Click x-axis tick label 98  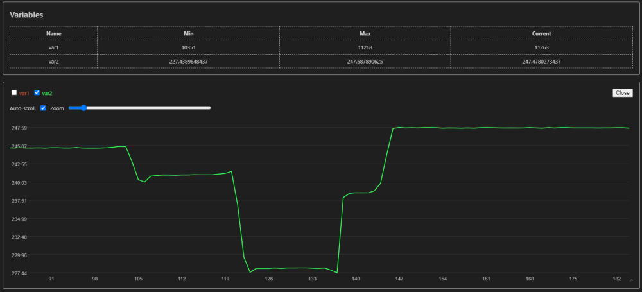pyautogui.click(x=95, y=279)
